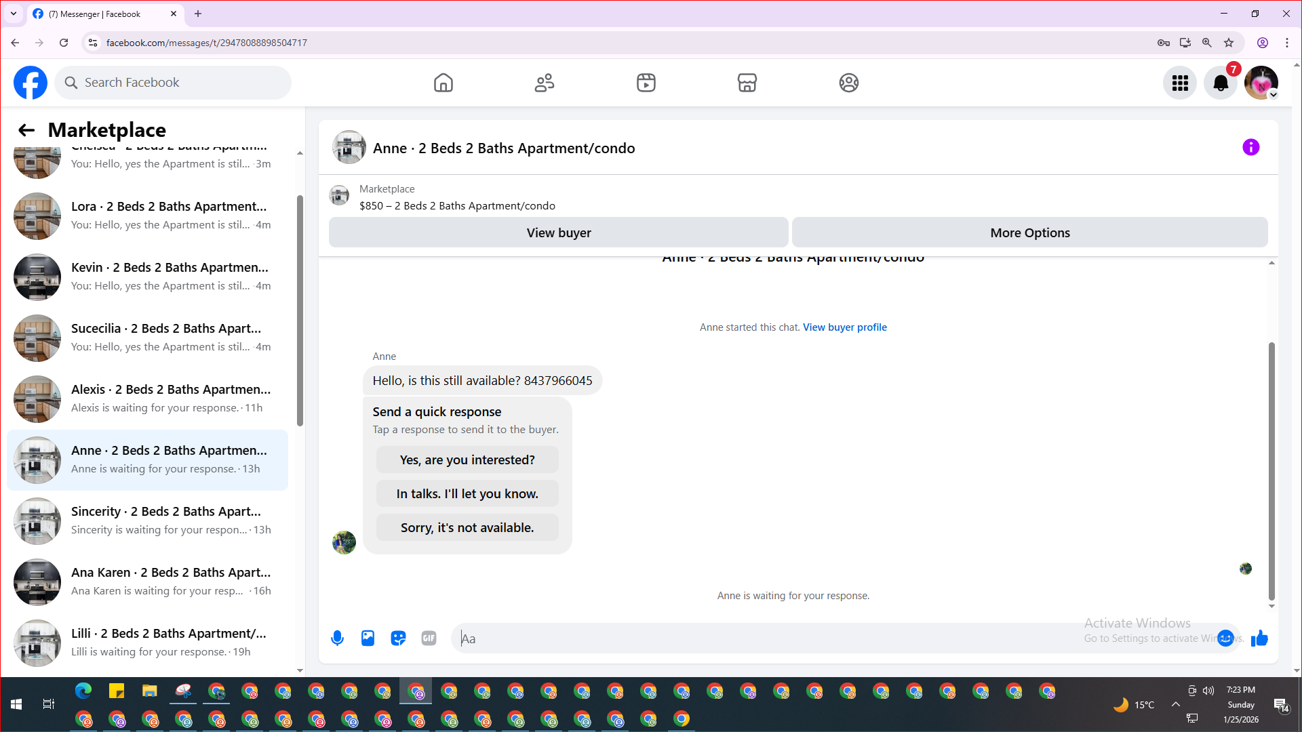Click the chat messages scrollbar
The image size is (1302, 732).
(1271, 471)
